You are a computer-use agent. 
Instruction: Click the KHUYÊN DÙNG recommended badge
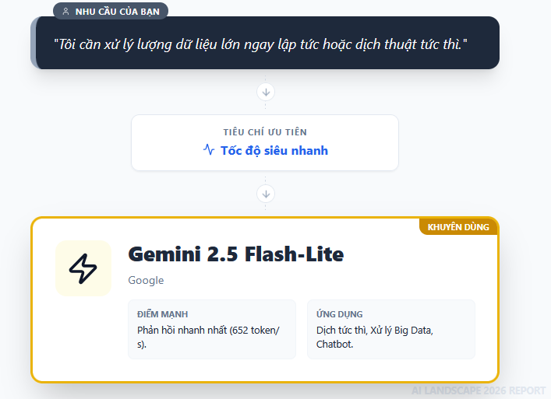(x=458, y=227)
